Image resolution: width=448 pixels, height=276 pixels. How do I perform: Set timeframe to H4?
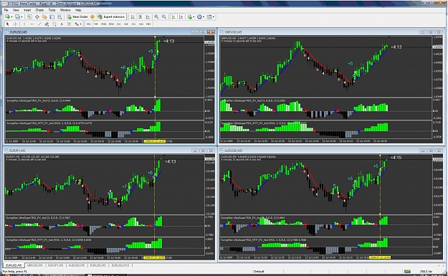coord(126,24)
